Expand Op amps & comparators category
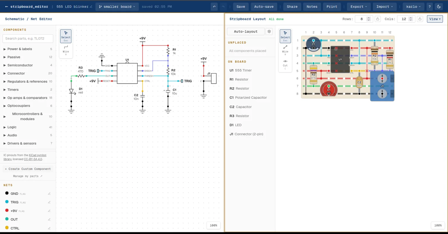The height and width of the screenshot is (234, 448). click(28, 98)
